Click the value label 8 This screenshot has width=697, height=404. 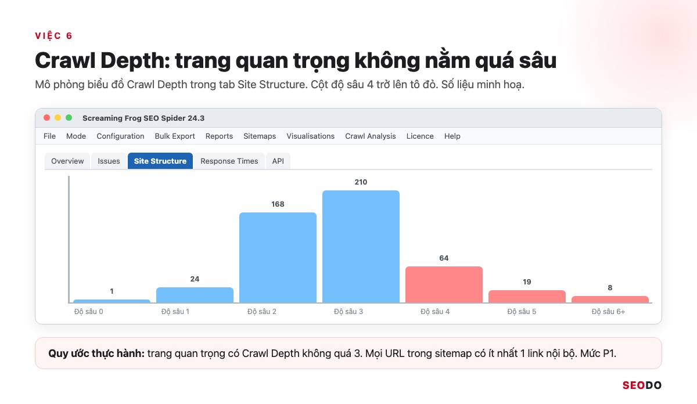[610, 288]
